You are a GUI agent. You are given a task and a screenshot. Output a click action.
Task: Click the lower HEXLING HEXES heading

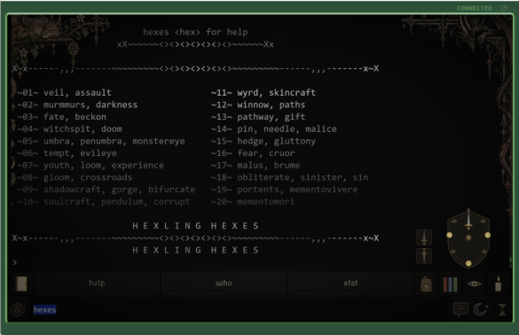pyautogui.click(x=195, y=250)
